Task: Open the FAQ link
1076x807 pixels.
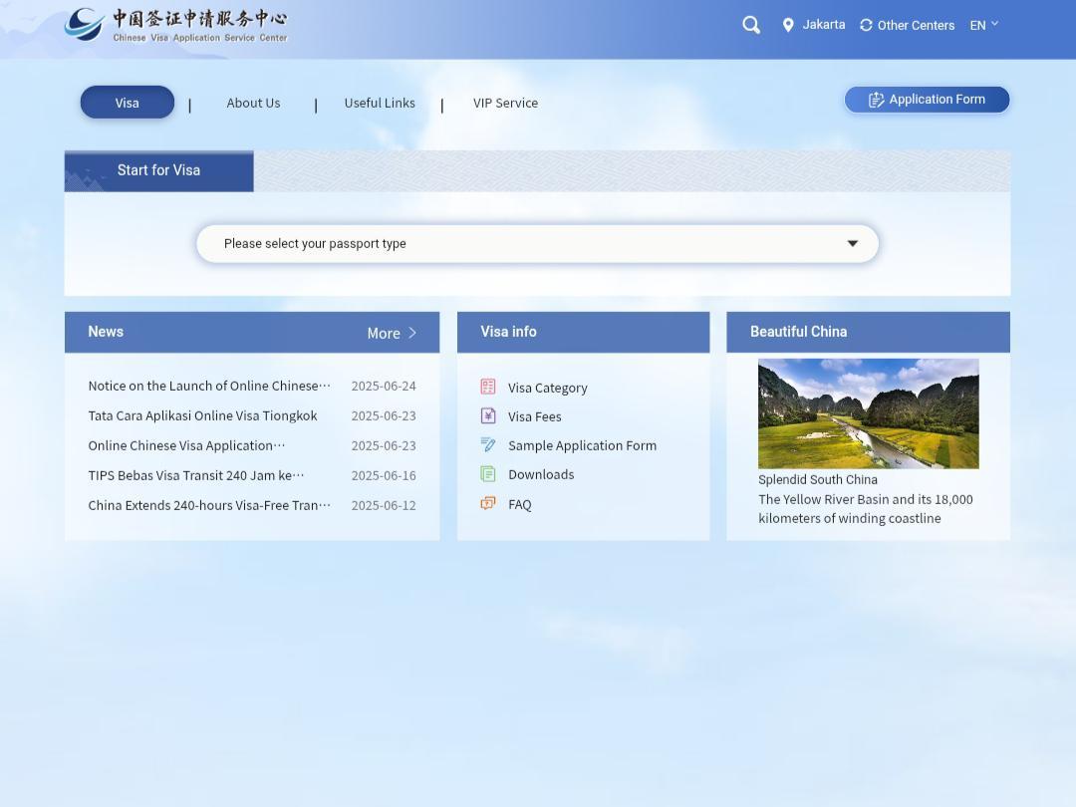Action: point(519,504)
